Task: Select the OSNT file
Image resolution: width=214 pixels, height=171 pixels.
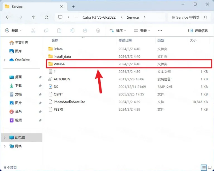Action: 129,94
